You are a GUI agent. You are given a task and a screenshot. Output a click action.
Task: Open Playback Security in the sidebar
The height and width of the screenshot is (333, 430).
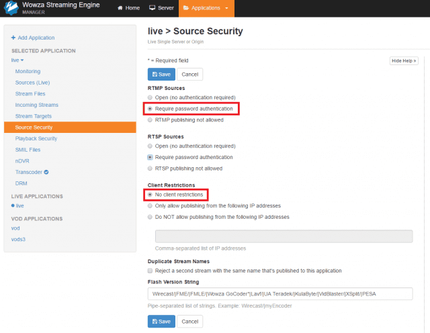tap(36, 139)
